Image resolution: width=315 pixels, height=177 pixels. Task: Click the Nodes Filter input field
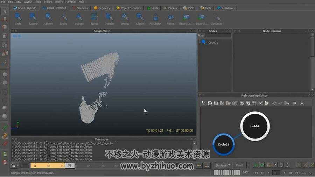[x=218, y=36]
